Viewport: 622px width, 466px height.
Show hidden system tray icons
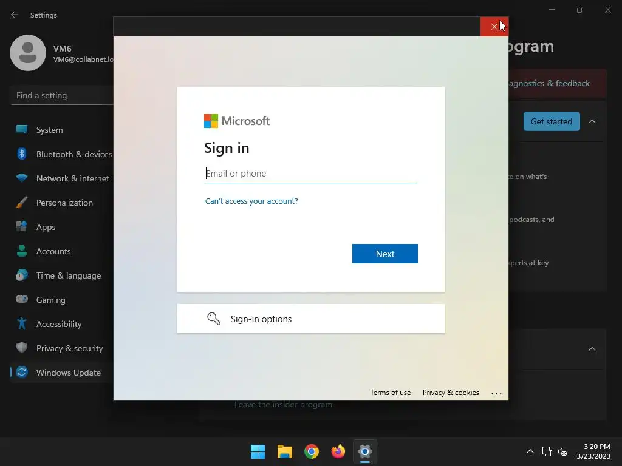(x=530, y=451)
